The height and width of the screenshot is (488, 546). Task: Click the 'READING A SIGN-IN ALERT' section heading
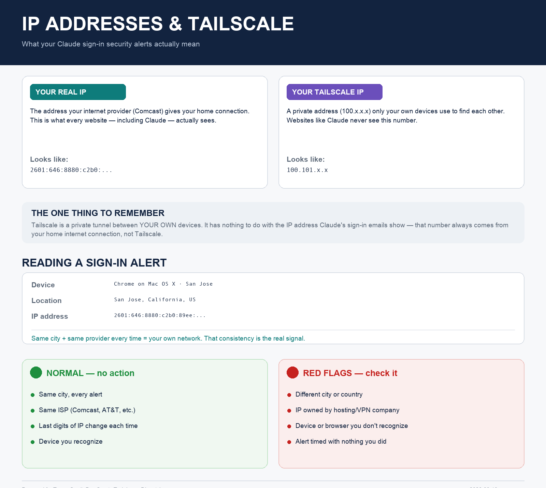(x=94, y=263)
